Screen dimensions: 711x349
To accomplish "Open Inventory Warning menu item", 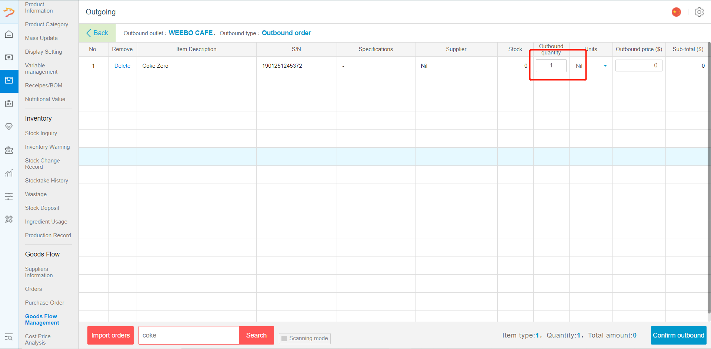I will [x=47, y=147].
